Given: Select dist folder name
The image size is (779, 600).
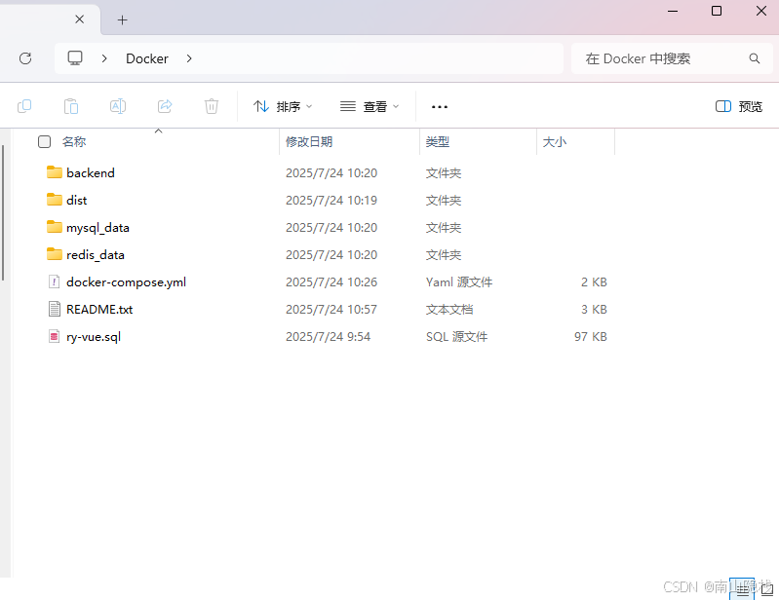Looking at the screenshot, I should pos(76,200).
